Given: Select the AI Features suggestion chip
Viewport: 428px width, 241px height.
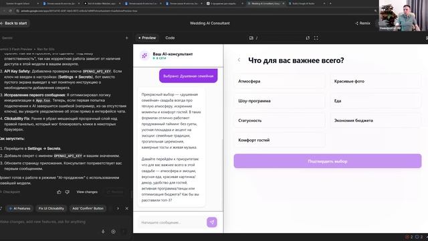Looking at the screenshot, I should coord(19,208).
